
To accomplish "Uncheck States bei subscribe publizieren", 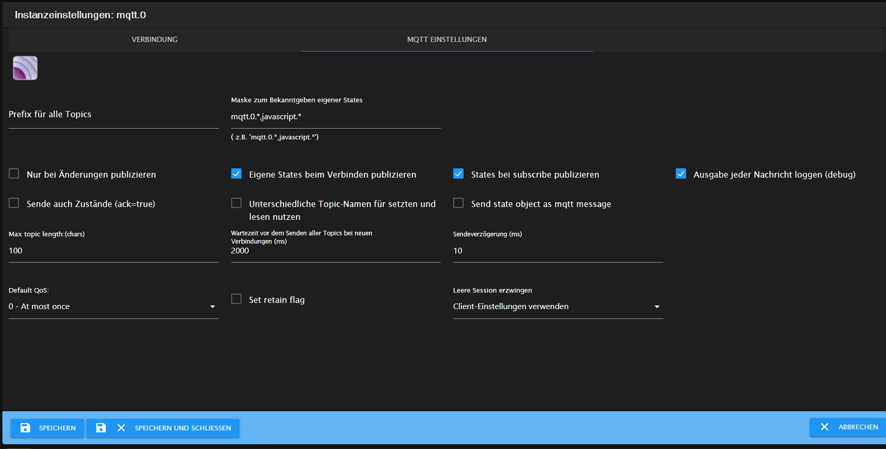I will point(459,174).
